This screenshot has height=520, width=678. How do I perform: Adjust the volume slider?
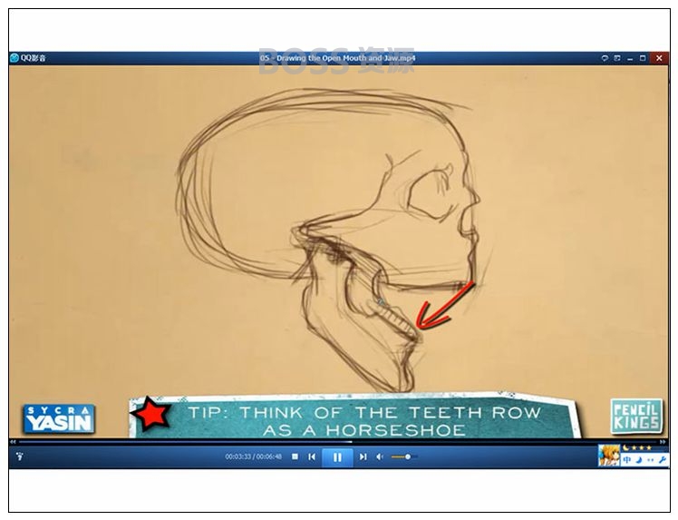pos(404,456)
